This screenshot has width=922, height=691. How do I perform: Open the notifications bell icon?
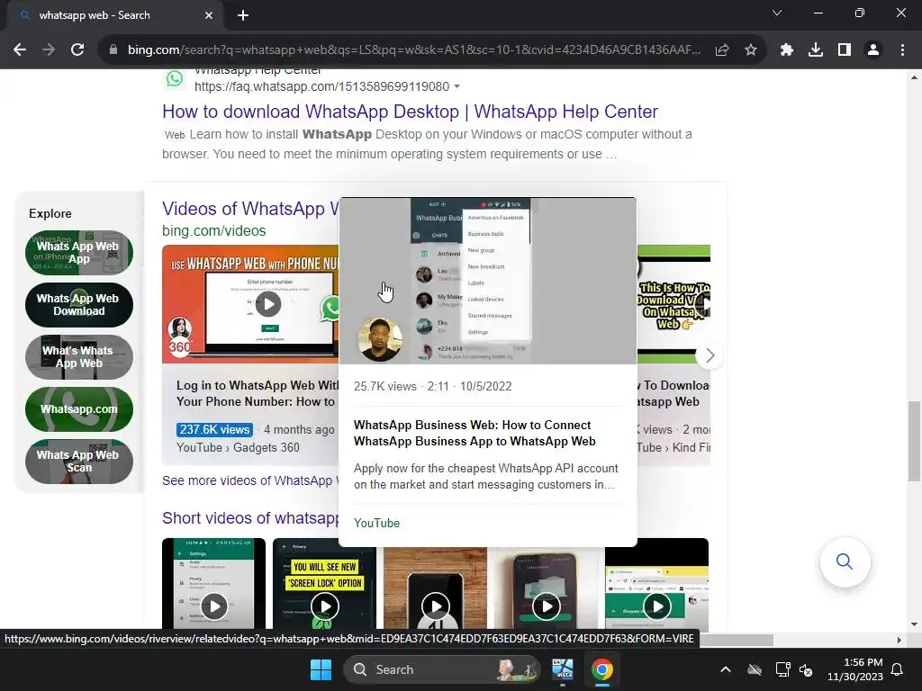click(x=898, y=669)
